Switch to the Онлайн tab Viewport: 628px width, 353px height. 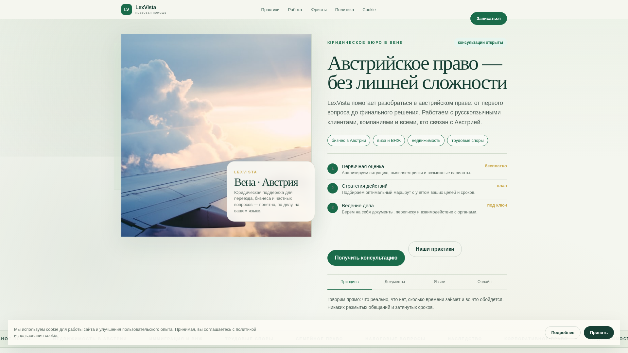[484, 282]
